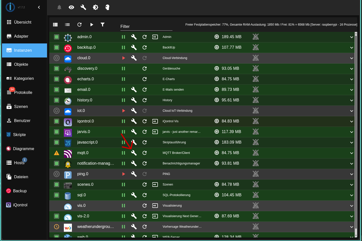Image resolution: width=362 pixels, height=241 pixels.
Task: Pause the backitup.0 instance
Action: (x=123, y=47)
